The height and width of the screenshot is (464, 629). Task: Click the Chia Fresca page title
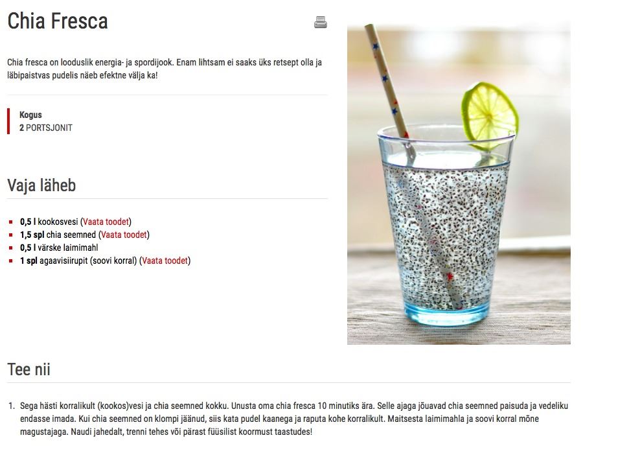click(x=58, y=21)
